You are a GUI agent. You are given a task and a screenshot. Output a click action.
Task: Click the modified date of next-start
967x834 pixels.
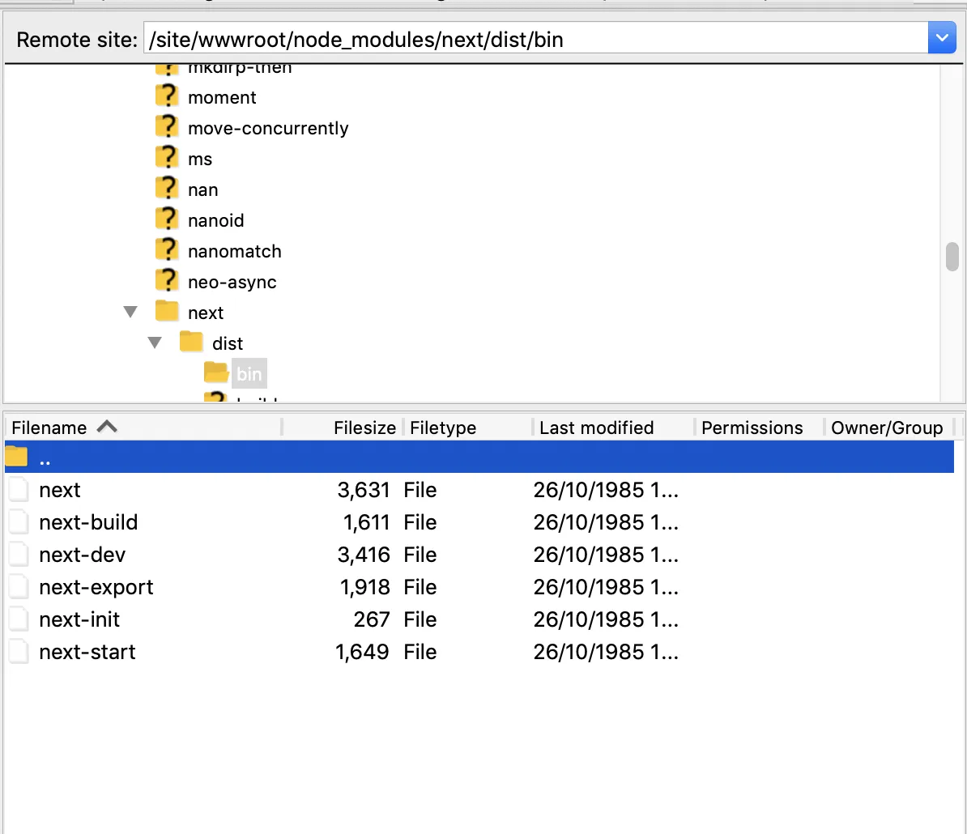tap(606, 652)
